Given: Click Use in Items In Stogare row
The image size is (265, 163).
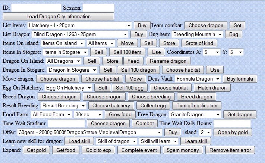Looking at the screenshot, I should 156,52.
